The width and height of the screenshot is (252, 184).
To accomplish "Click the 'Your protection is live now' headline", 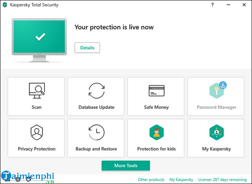I will tap(114, 27).
